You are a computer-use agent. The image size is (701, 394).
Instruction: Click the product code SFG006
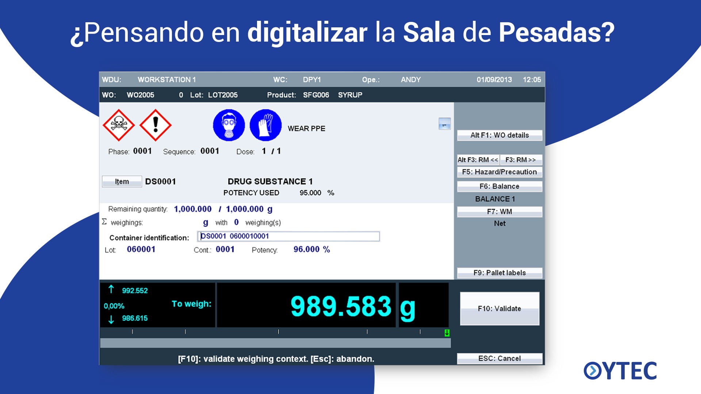point(316,95)
